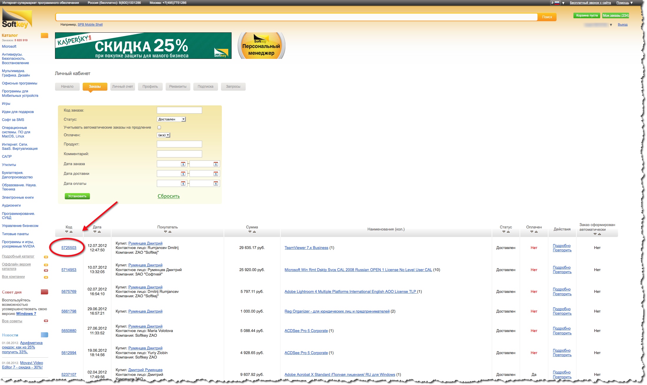Sort by Статус ascending arrow
The height and width of the screenshot is (385, 647).
click(508, 232)
